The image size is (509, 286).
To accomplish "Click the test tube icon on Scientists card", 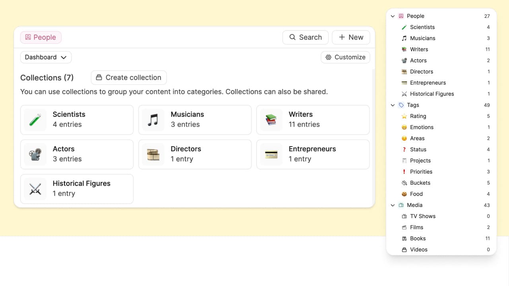I will point(35,120).
